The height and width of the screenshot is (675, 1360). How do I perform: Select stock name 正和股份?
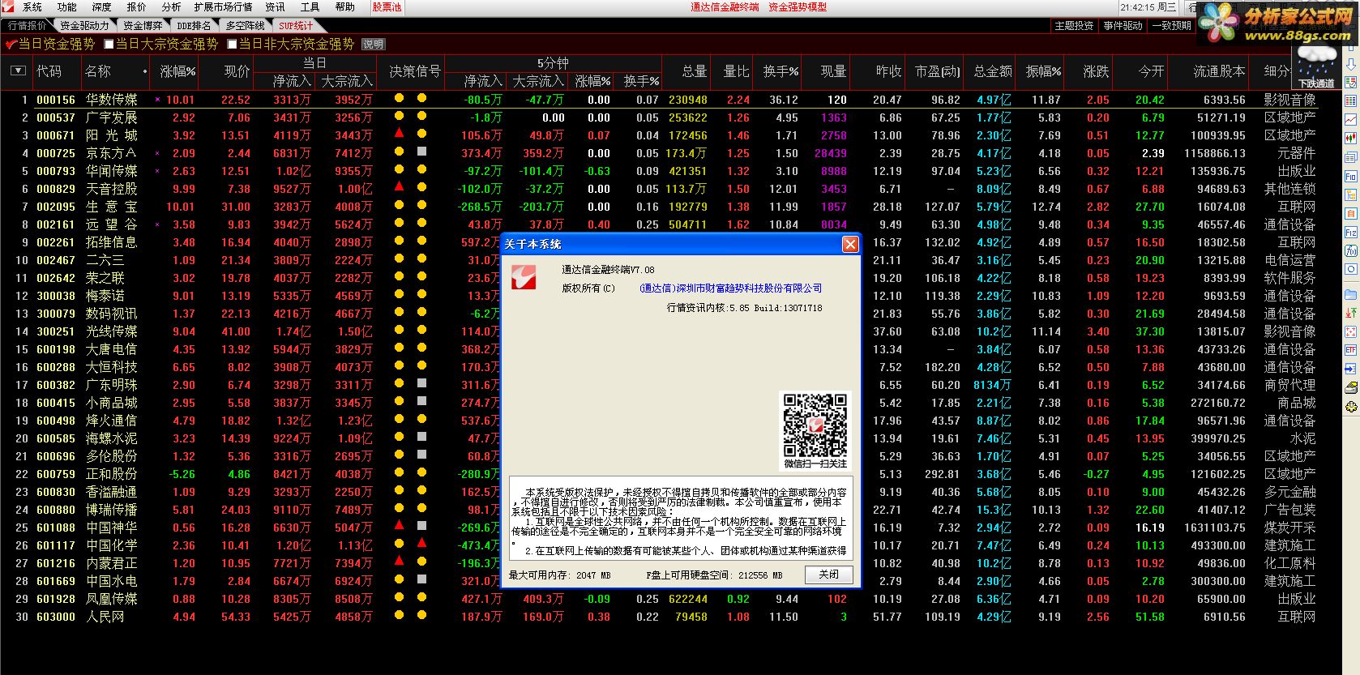point(111,474)
